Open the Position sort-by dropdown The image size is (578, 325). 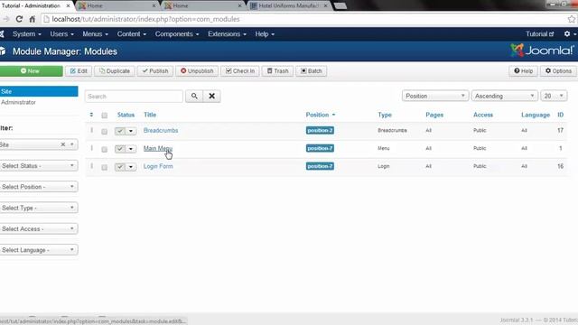435,96
